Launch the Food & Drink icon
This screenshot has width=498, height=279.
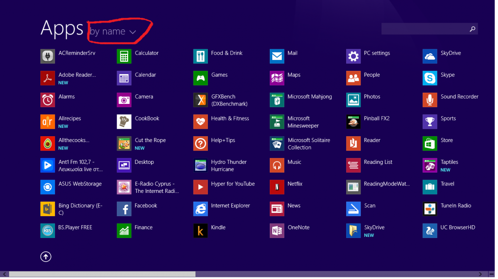[200, 56]
